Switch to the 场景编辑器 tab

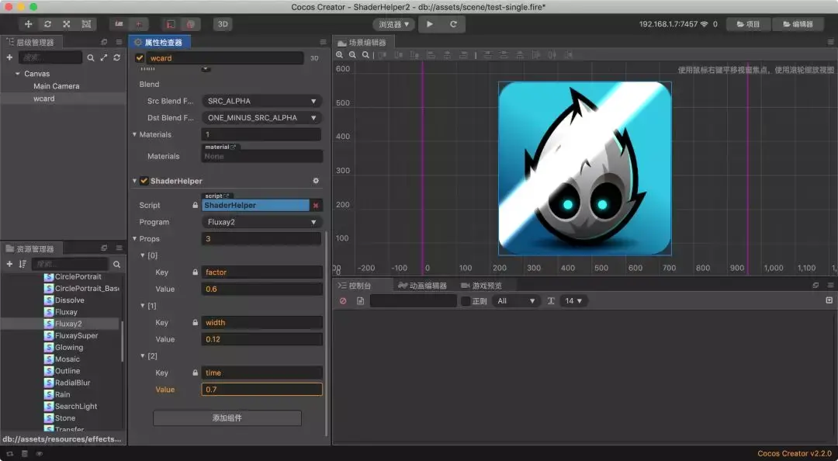[363, 42]
